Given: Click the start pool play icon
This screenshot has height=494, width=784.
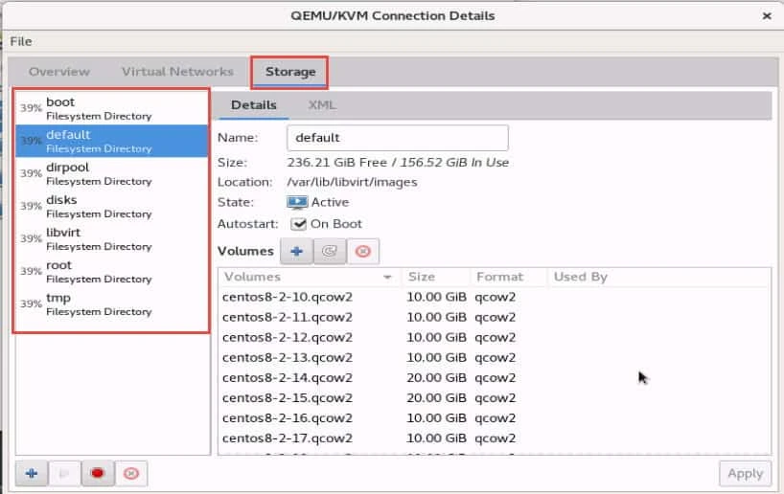Looking at the screenshot, I should pyautogui.click(x=64, y=473).
